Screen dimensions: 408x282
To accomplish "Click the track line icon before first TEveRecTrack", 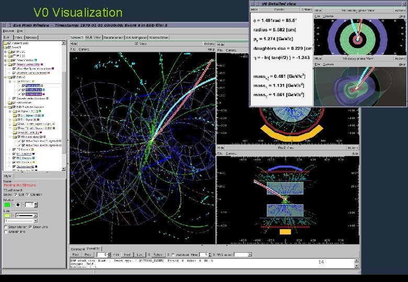I will (19, 90).
